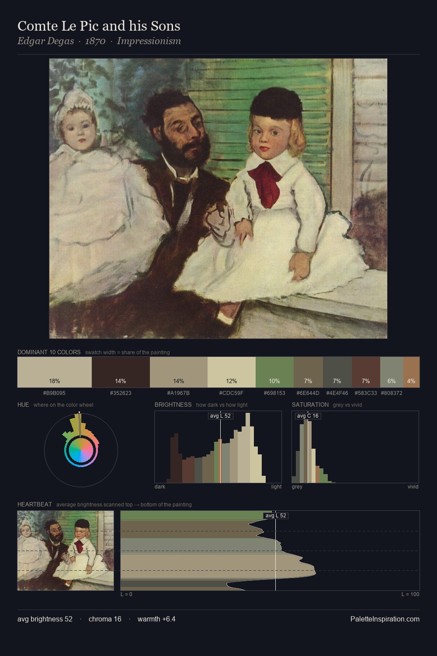Pick the #A1967B tan swatch
Screen dimensions: 437x656
click(x=179, y=372)
